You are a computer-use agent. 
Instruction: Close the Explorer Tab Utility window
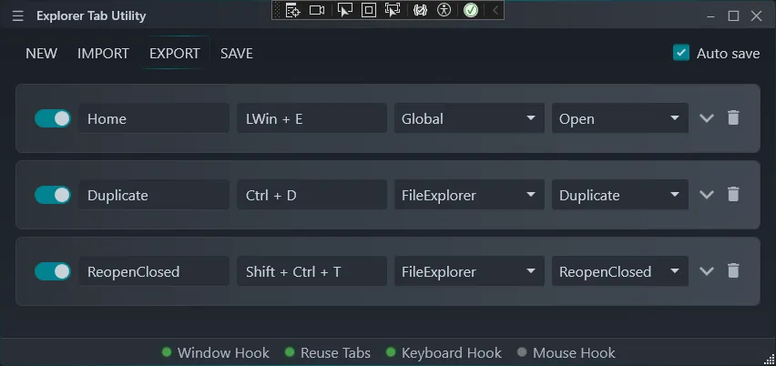pyautogui.click(x=756, y=16)
